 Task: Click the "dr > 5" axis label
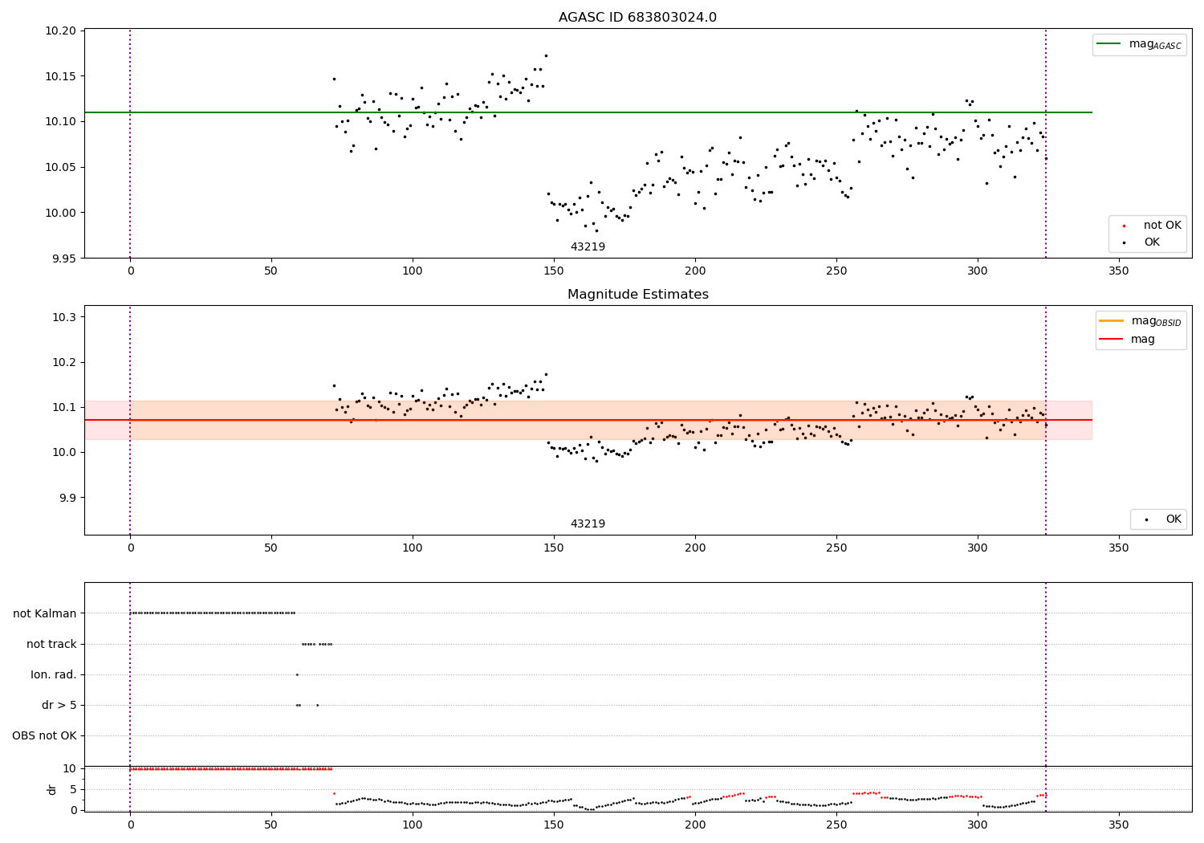pyautogui.click(x=59, y=705)
